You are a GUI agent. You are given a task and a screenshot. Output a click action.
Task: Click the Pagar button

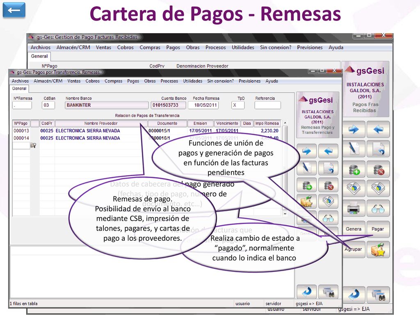[x=378, y=229]
